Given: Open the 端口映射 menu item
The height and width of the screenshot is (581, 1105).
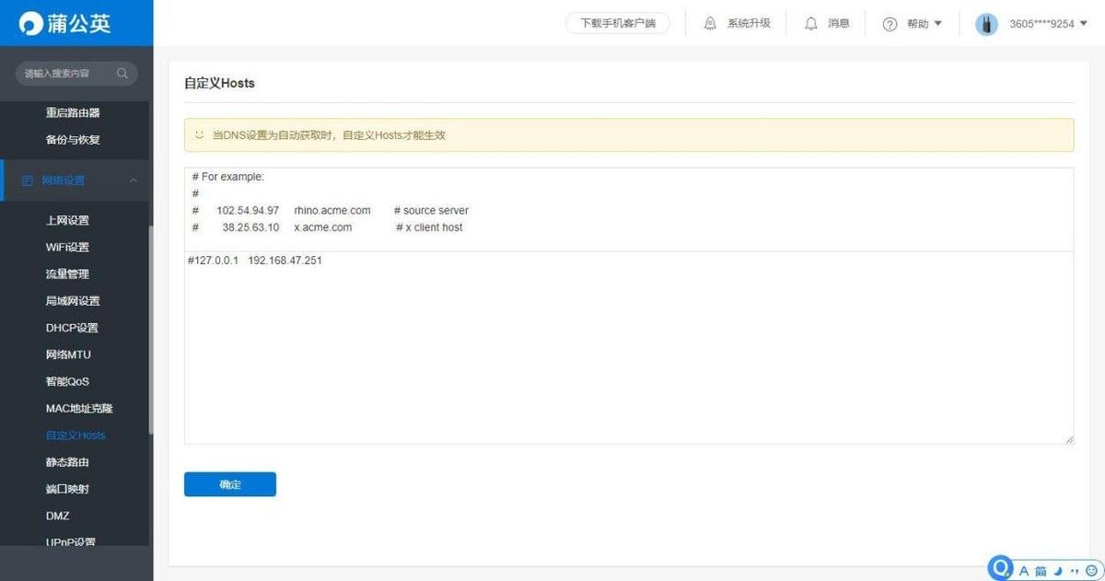Looking at the screenshot, I should click(x=67, y=489).
